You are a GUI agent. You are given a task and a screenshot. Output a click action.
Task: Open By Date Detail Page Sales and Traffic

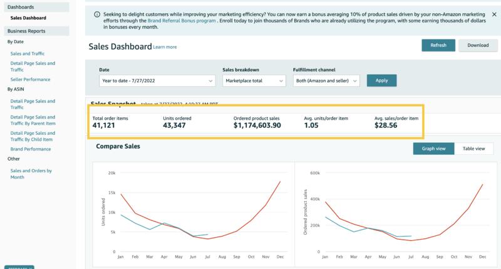click(33, 67)
